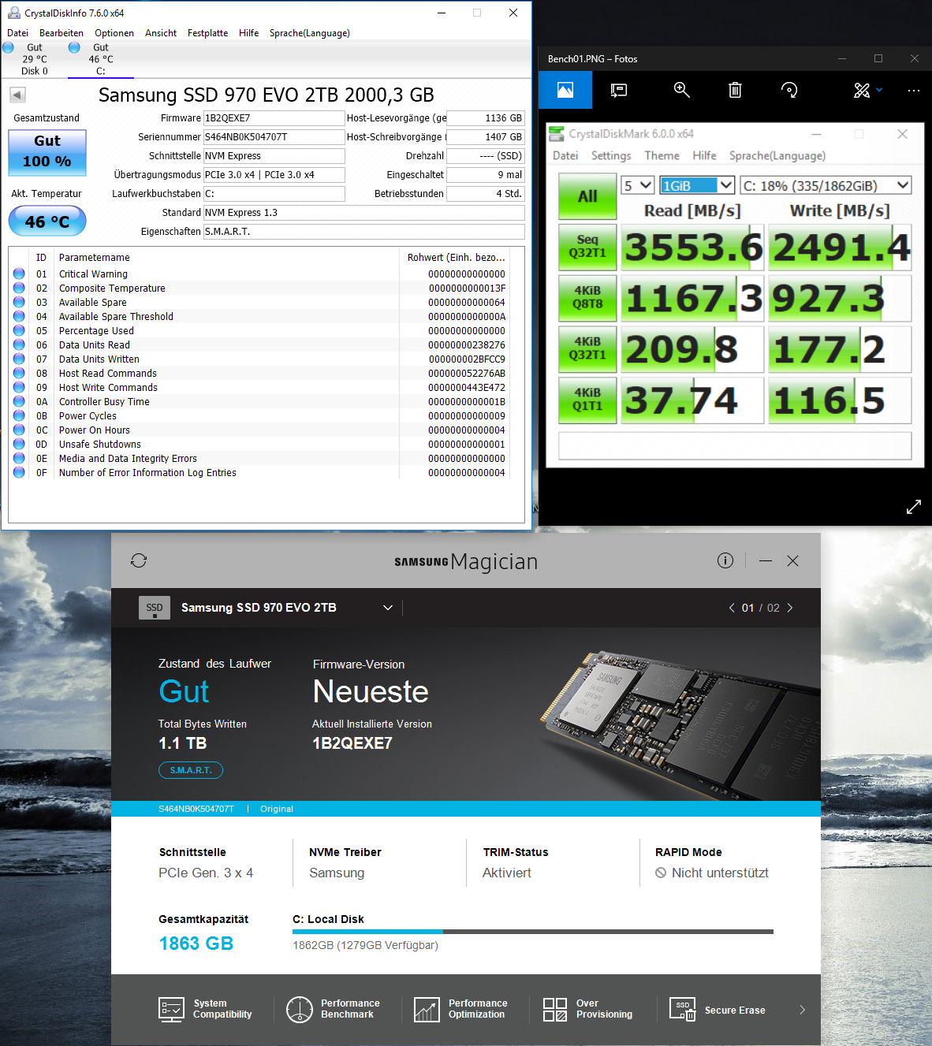Open Settings menu in CrystalDiskMark
932x1046 pixels.
(x=611, y=155)
